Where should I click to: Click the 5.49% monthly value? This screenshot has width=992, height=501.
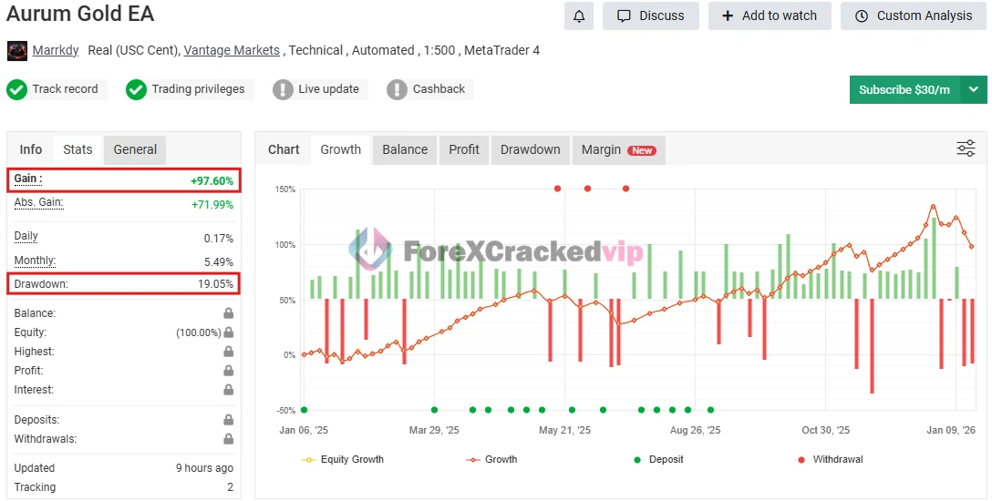(219, 262)
